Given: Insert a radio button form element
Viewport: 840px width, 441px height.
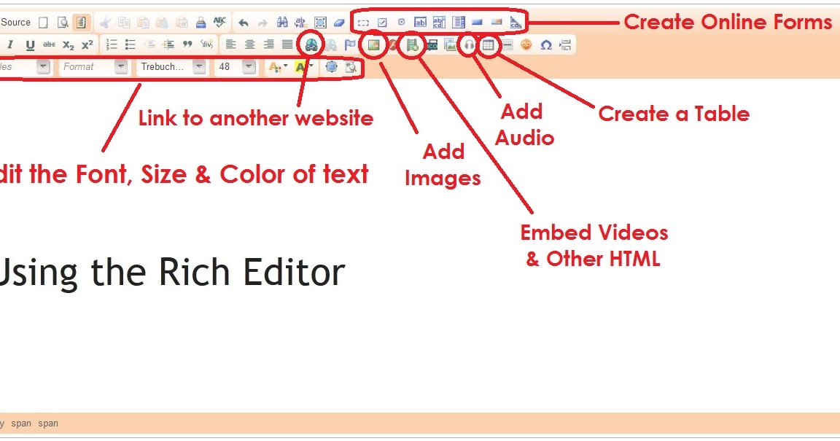Looking at the screenshot, I should tap(402, 22).
